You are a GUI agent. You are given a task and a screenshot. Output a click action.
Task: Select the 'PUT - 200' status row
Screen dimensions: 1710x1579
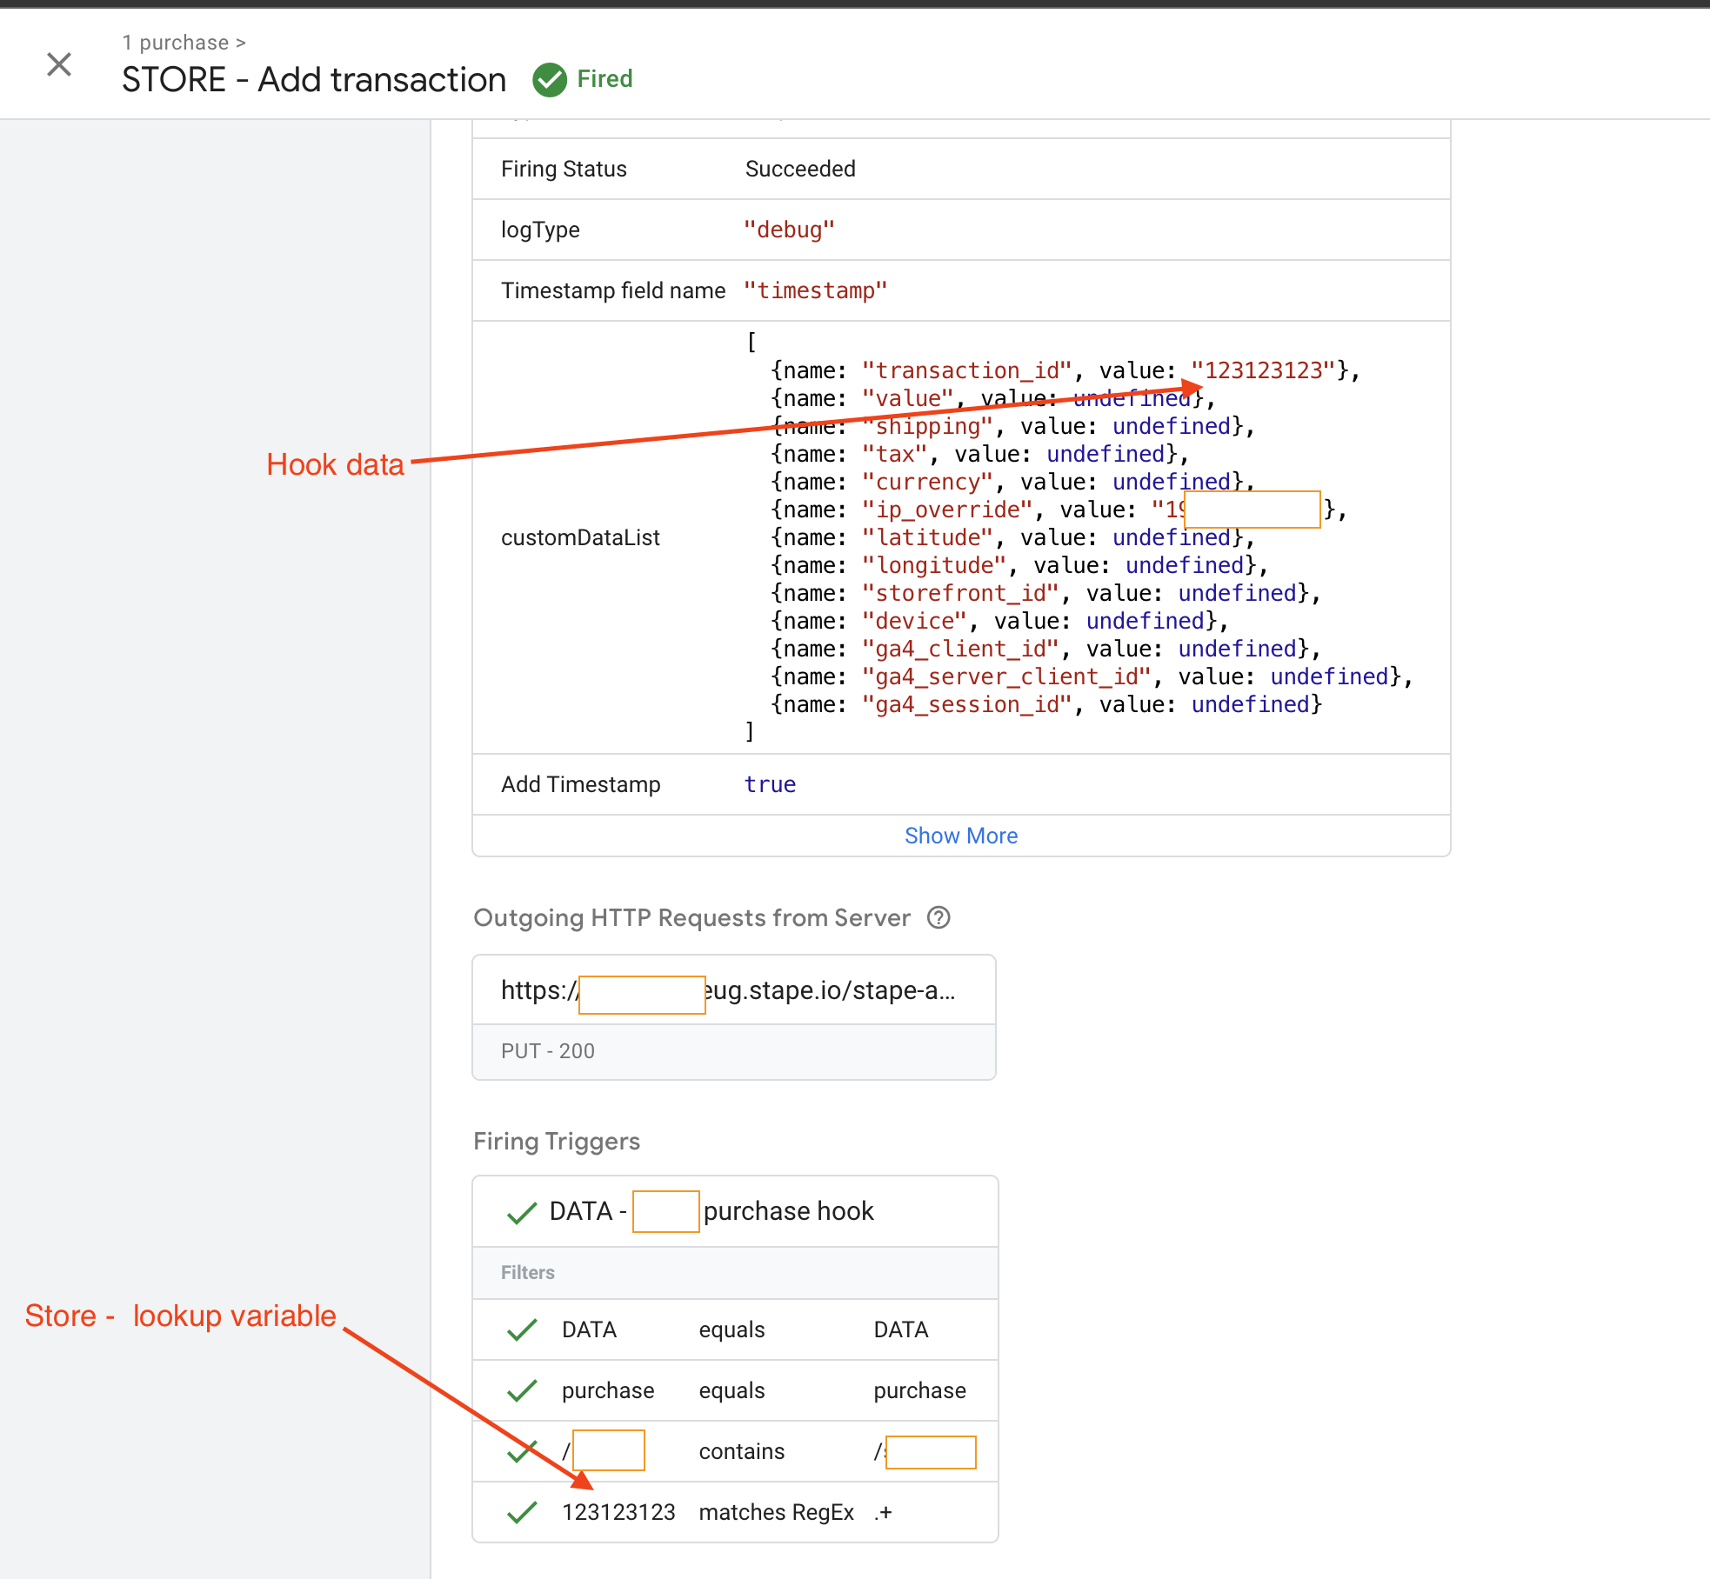(x=734, y=1051)
